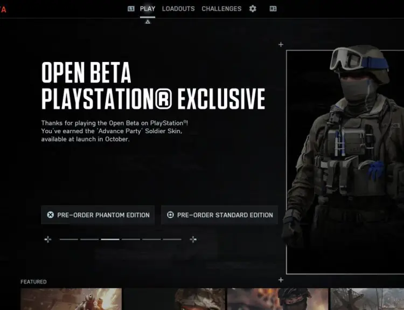The width and height of the screenshot is (404, 310).
Task: Open the LOADOUTS tab
Action: [178, 9]
